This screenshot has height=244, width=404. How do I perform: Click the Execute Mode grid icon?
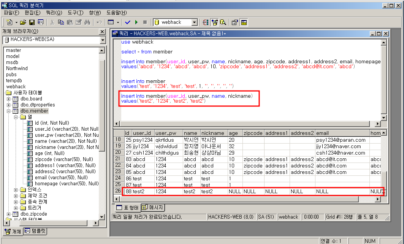[111, 22]
